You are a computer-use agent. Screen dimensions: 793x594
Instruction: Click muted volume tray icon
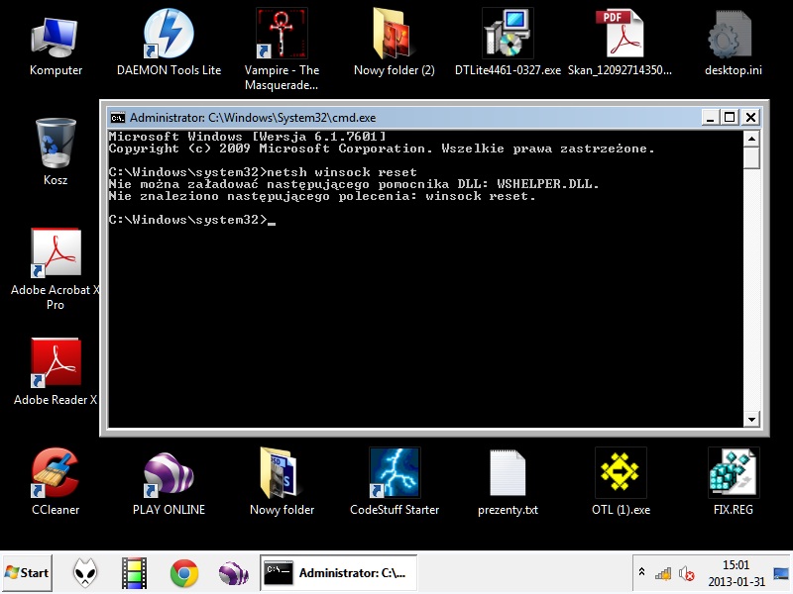[x=686, y=573]
